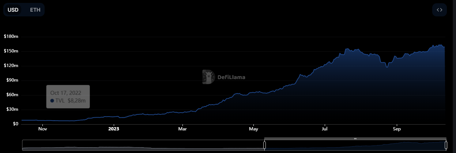Click the 2023 x-axis label
Image resolution: width=456 pixels, height=153 pixels.
point(114,129)
